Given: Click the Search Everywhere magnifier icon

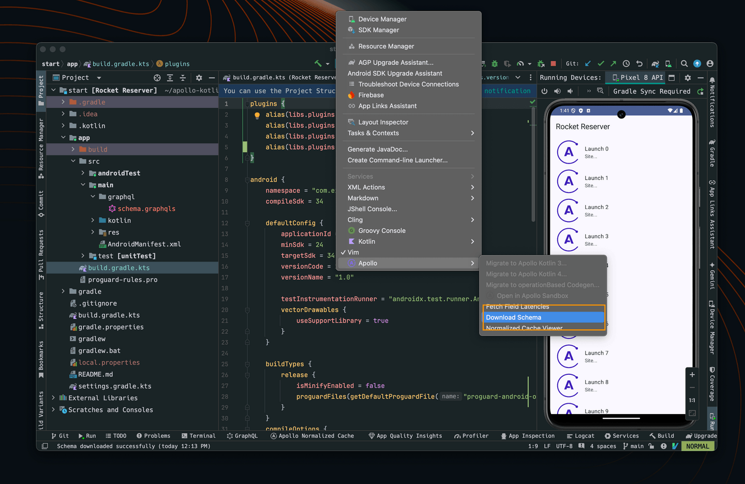Looking at the screenshot, I should pos(684,64).
